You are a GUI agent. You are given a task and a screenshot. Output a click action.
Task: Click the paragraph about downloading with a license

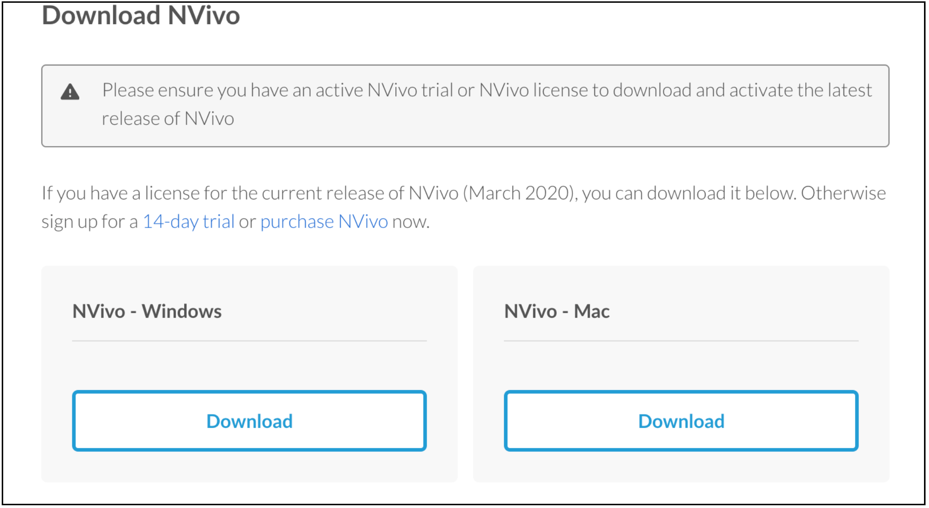[463, 207]
